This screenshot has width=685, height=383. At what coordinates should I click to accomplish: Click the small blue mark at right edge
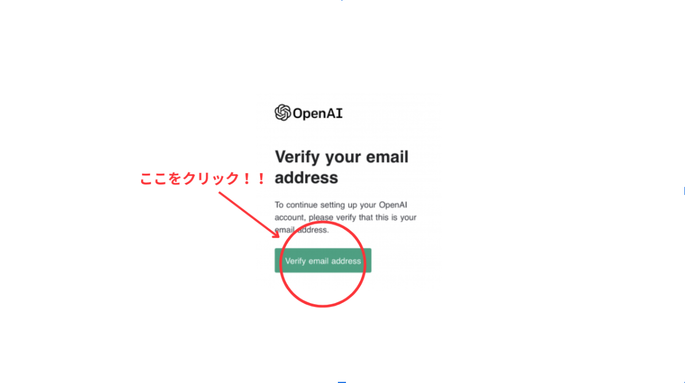tap(684, 190)
